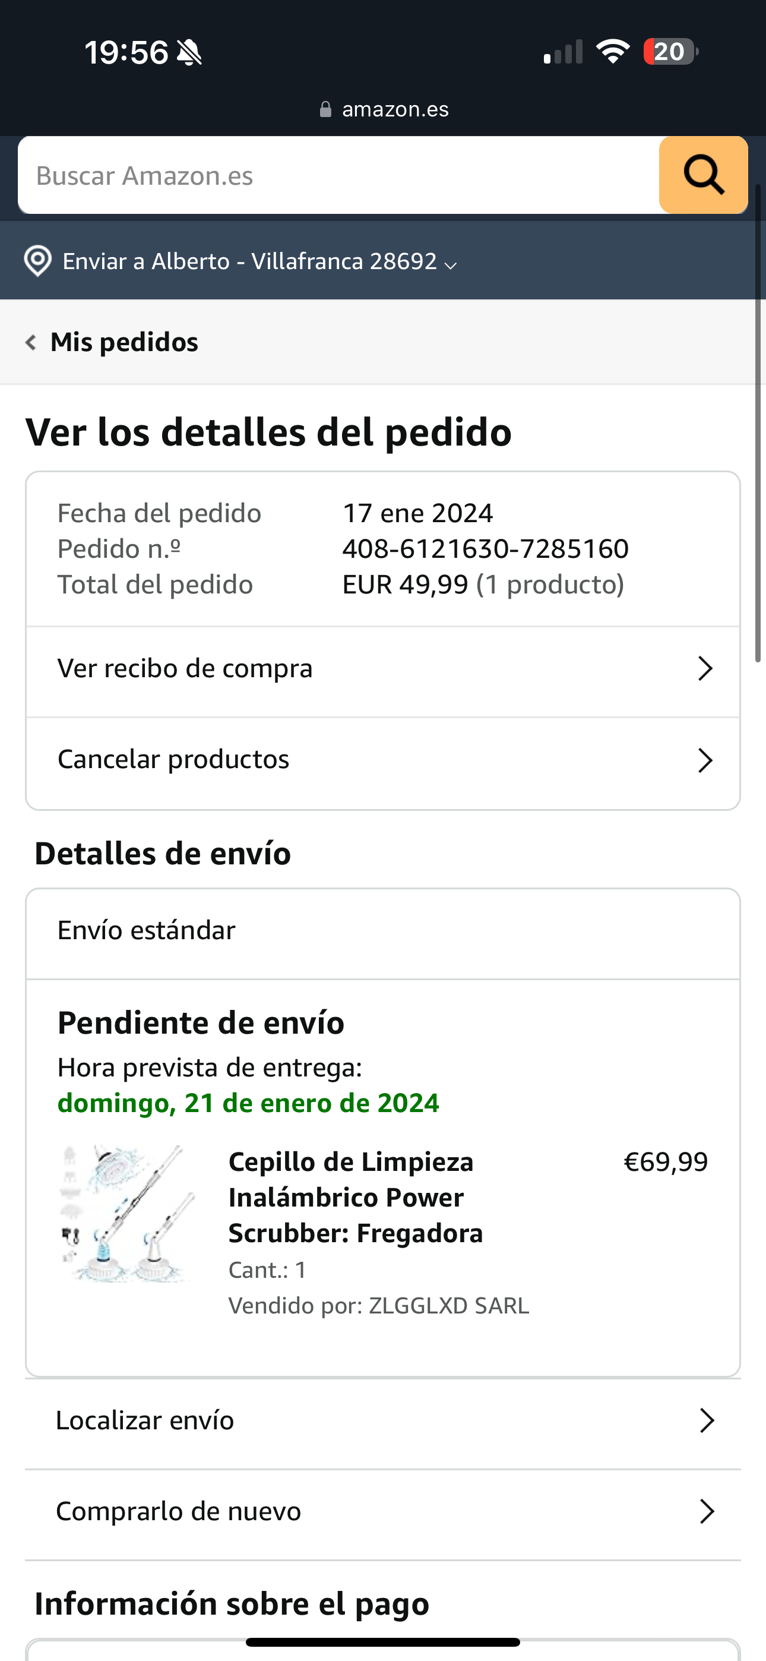Viewport: 766px width, 1661px height.
Task: Go back to Mis pedidos
Action: pos(124,342)
